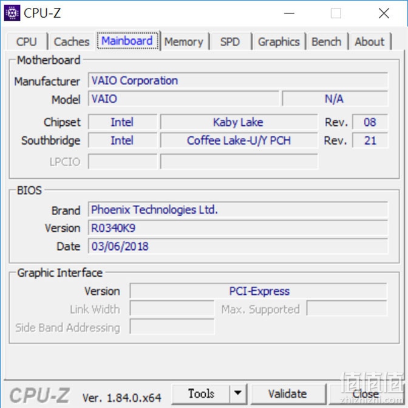View the About tab
Image resolution: width=408 pixels, height=408 pixels.
[x=370, y=41]
